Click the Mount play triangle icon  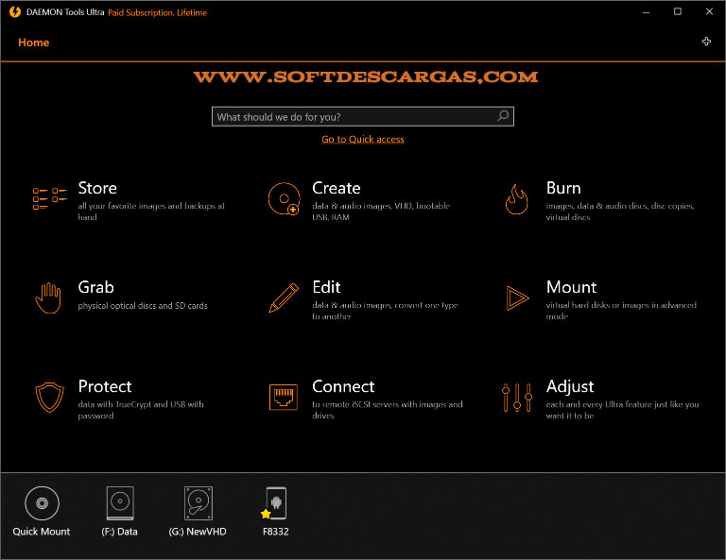pos(517,298)
